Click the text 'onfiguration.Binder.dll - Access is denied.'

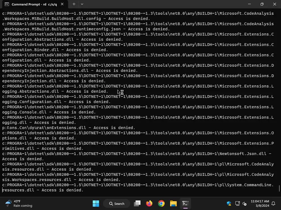click(x=55, y=50)
